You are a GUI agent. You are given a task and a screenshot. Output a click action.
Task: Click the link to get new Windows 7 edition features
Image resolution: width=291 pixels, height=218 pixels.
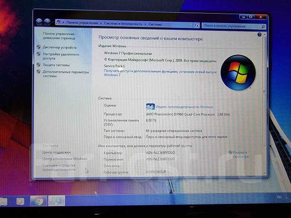(160, 73)
